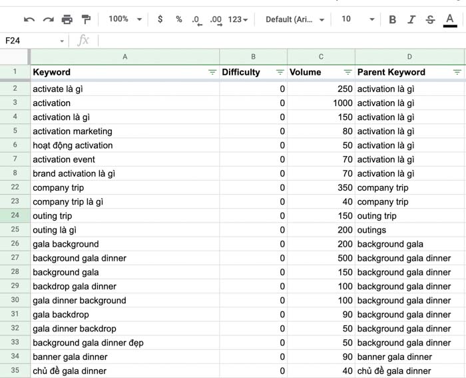Select the Parent Keyword header cell
The height and width of the screenshot is (378, 466).
click(409, 72)
